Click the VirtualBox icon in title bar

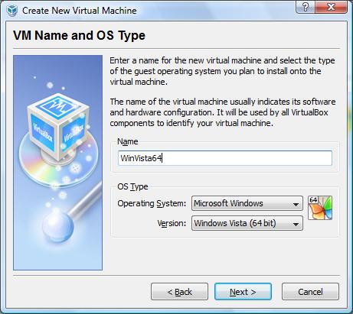12,11
